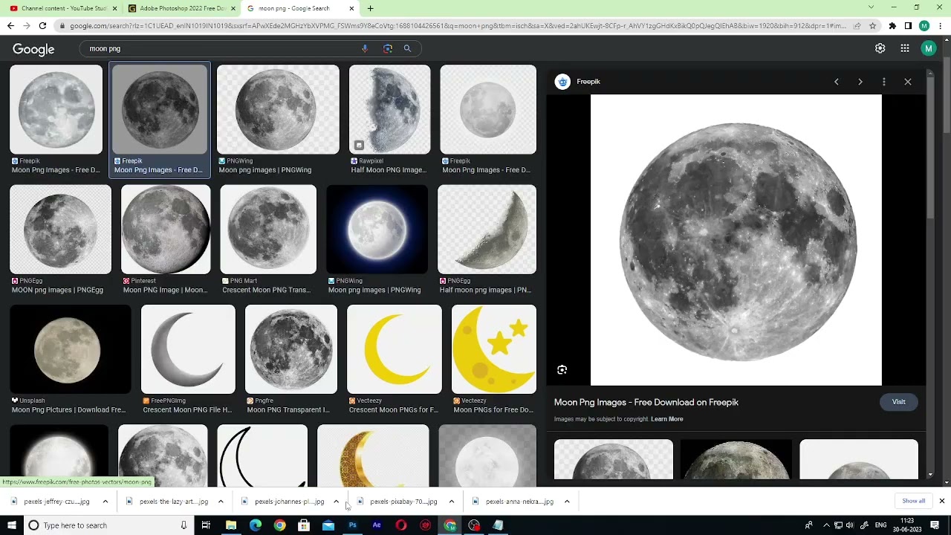Image resolution: width=951 pixels, height=535 pixels.
Task: Reload the current page
Action: coord(42,25)
